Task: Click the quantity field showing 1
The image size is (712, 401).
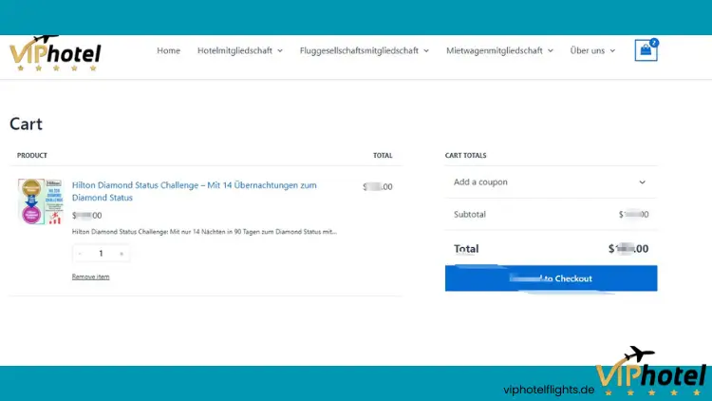Action: tap(101, 254)
